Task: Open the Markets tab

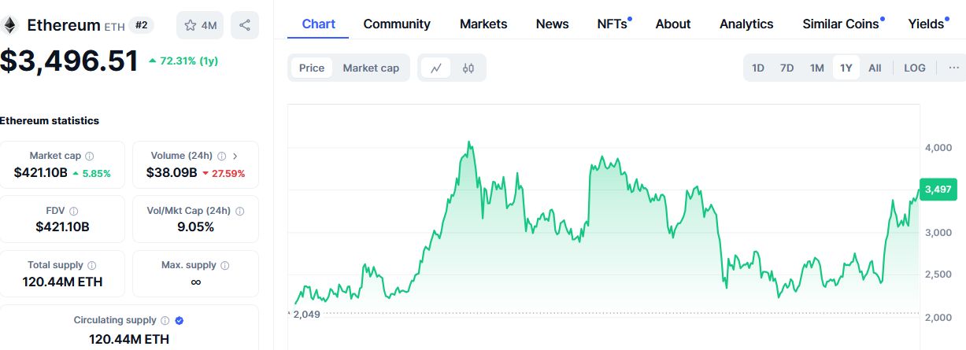Action: pyautogui.click(x=483, y=24)
